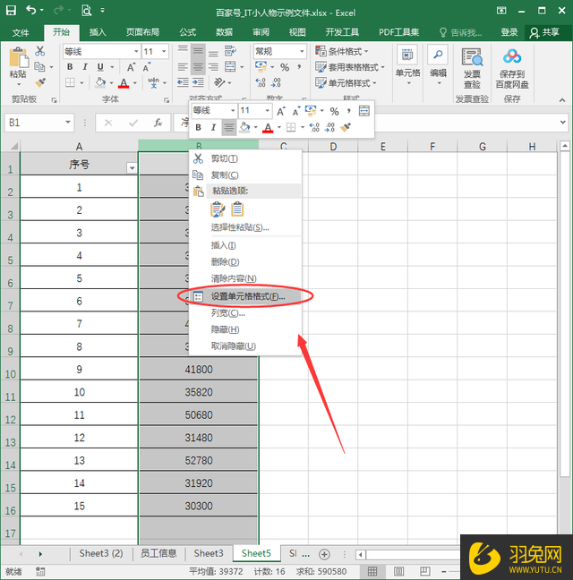Toggle Italic in the ribbon font group
573x580 pixels.
(85, 67)
